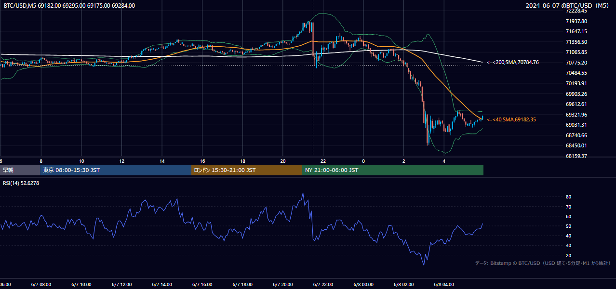The height and width of the screenshot is (289, 616).
Task: Click hour label 12 under price chart
Action: (122, 161)
